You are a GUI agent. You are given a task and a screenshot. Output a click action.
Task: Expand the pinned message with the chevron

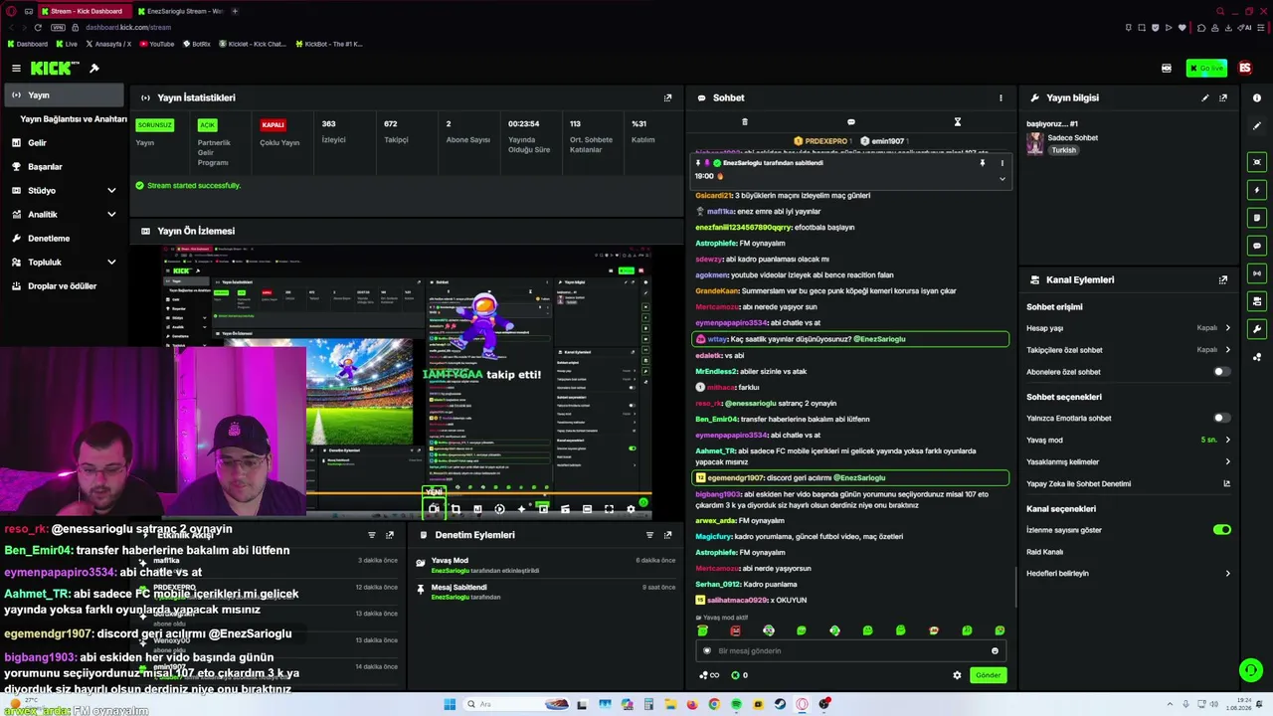(x=1001, y=179)
